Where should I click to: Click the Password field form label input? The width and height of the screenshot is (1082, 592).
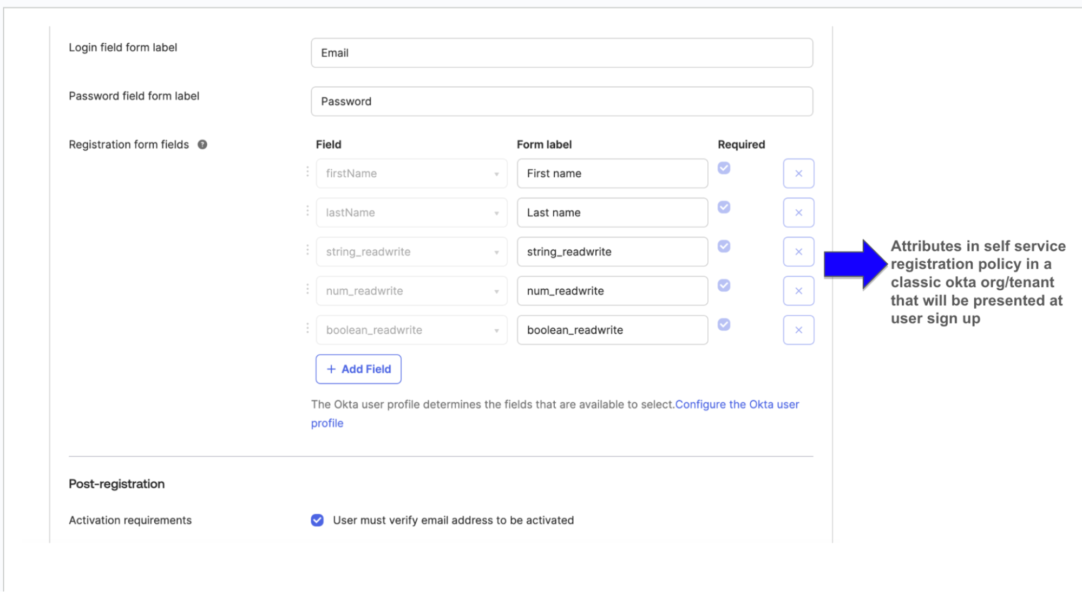(x=561, y=102)
